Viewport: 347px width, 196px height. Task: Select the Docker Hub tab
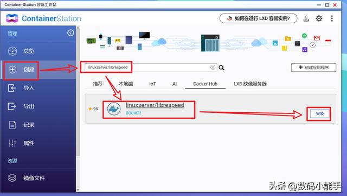[205, 84]
